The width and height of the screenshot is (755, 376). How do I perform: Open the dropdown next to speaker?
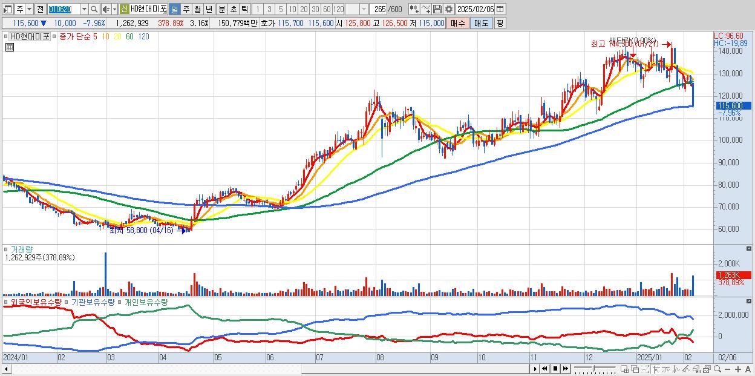point(114,9)
